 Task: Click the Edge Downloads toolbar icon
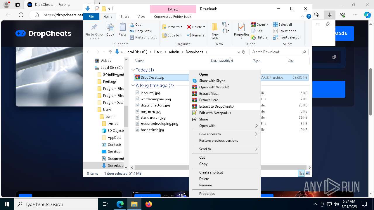pyautogui.click(x=330, y=15)
